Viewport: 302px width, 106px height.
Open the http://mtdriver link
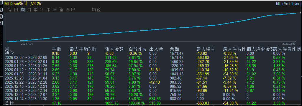coord(289,4)
